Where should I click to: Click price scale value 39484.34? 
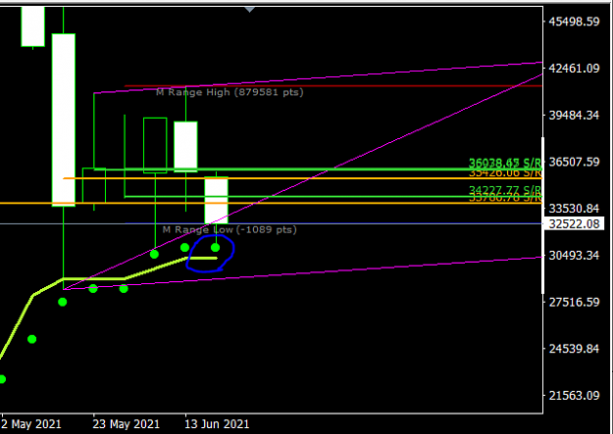coord(574,116)
